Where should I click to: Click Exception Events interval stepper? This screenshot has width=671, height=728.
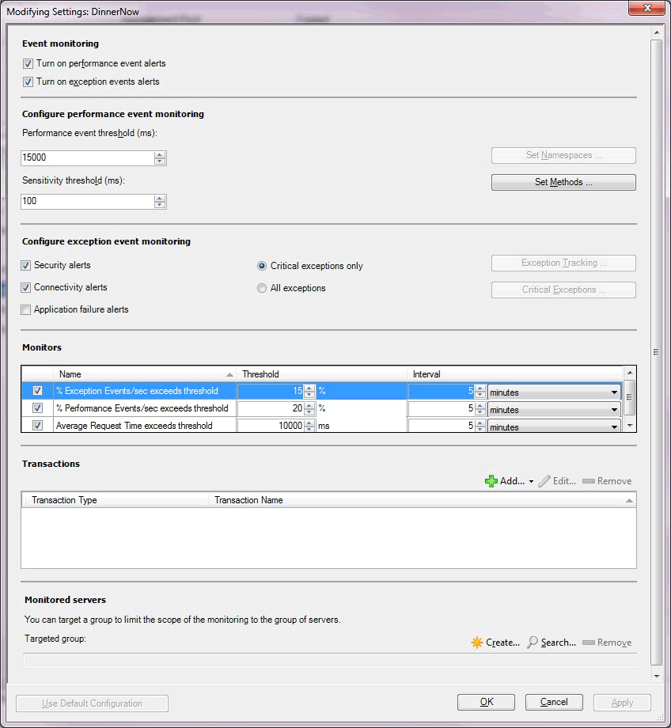480,392
